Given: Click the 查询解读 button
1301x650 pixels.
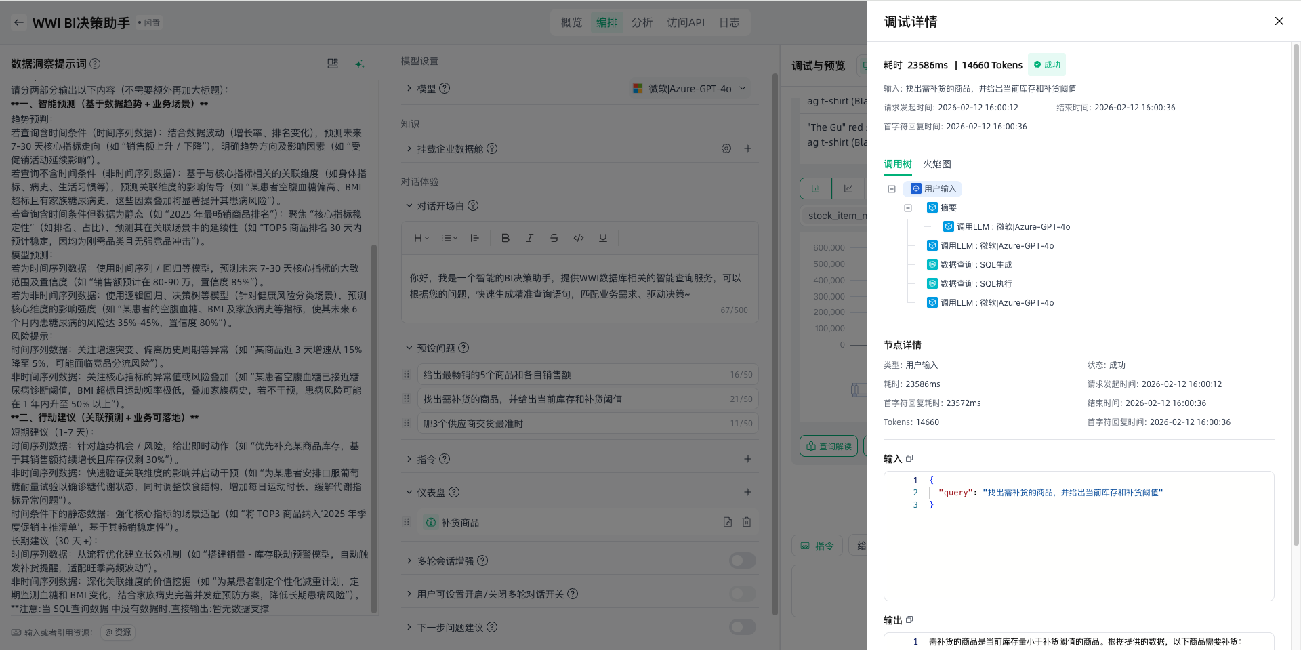Looking at the screenshot, I should tap(829, 446).
